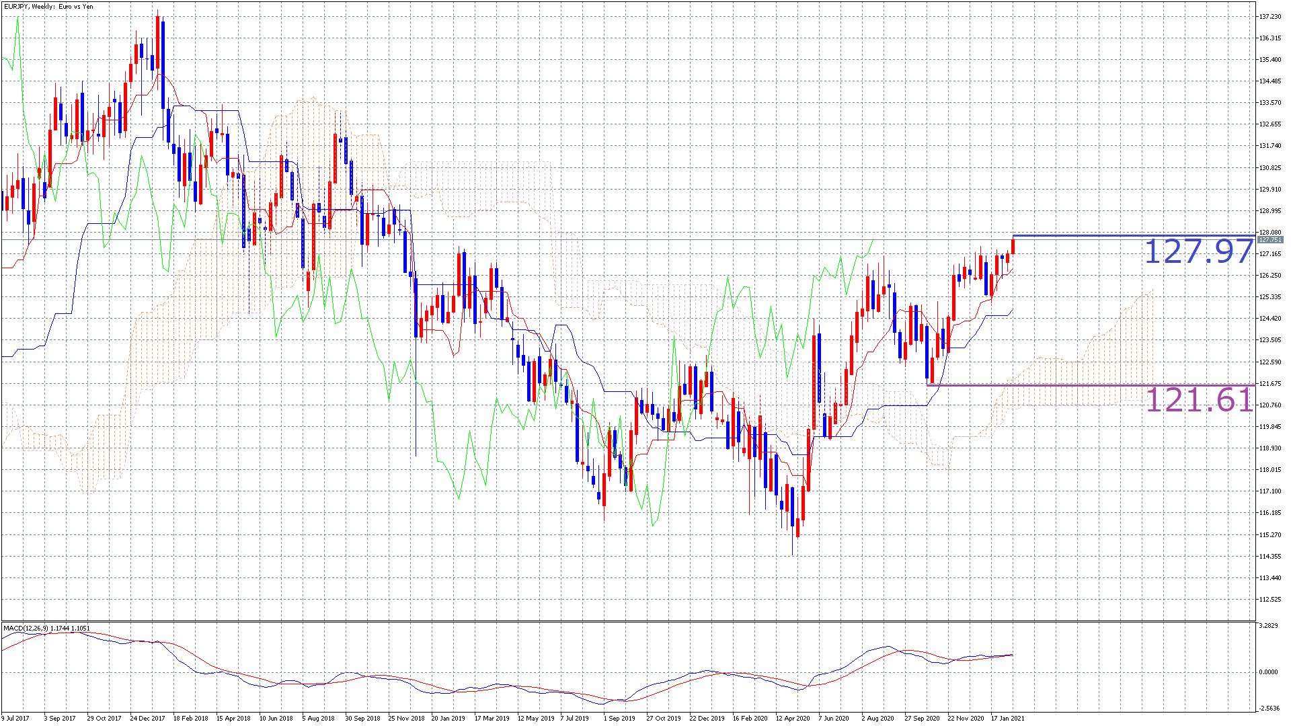Click the 12 Apr 2020 date label

click(793, 718)
